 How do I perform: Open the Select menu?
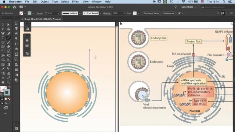pos(65,1)
